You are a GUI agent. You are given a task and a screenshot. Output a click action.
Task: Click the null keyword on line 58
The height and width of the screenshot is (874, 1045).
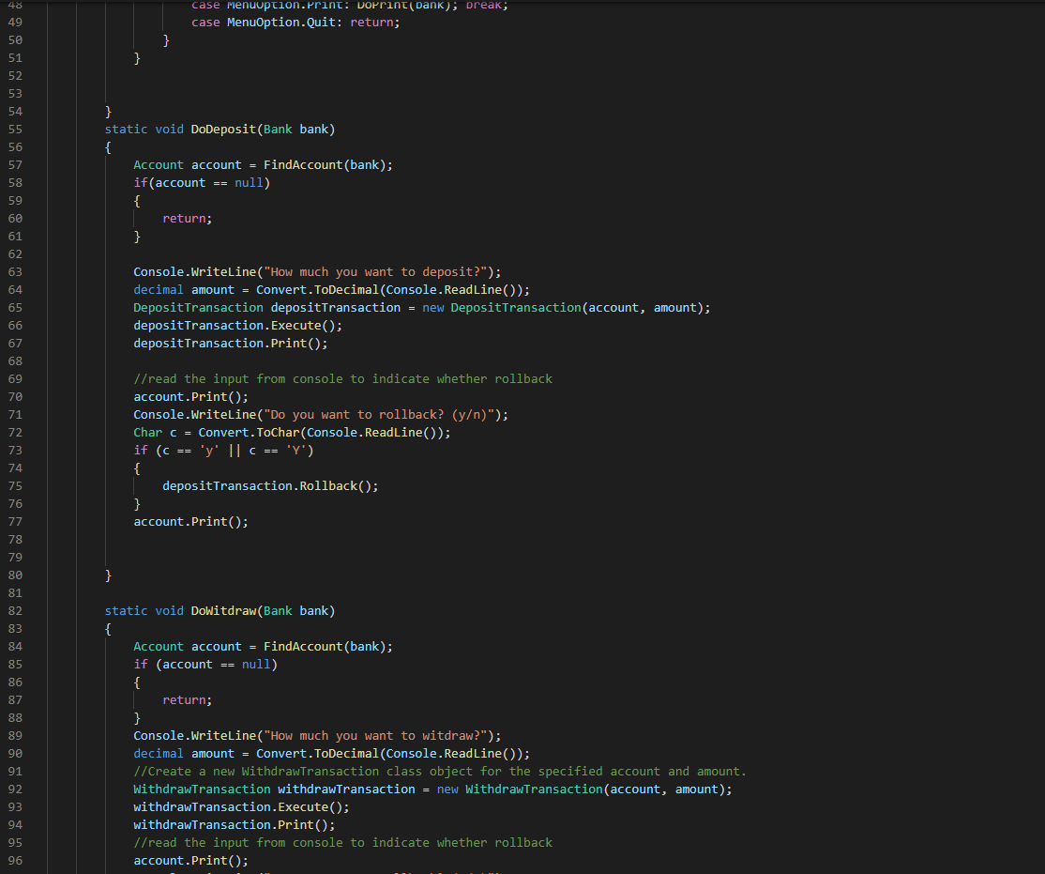click(x=248, y=182)
